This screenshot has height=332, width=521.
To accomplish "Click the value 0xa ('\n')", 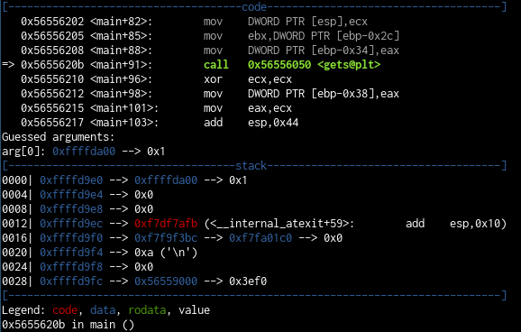I will (166, 253).
